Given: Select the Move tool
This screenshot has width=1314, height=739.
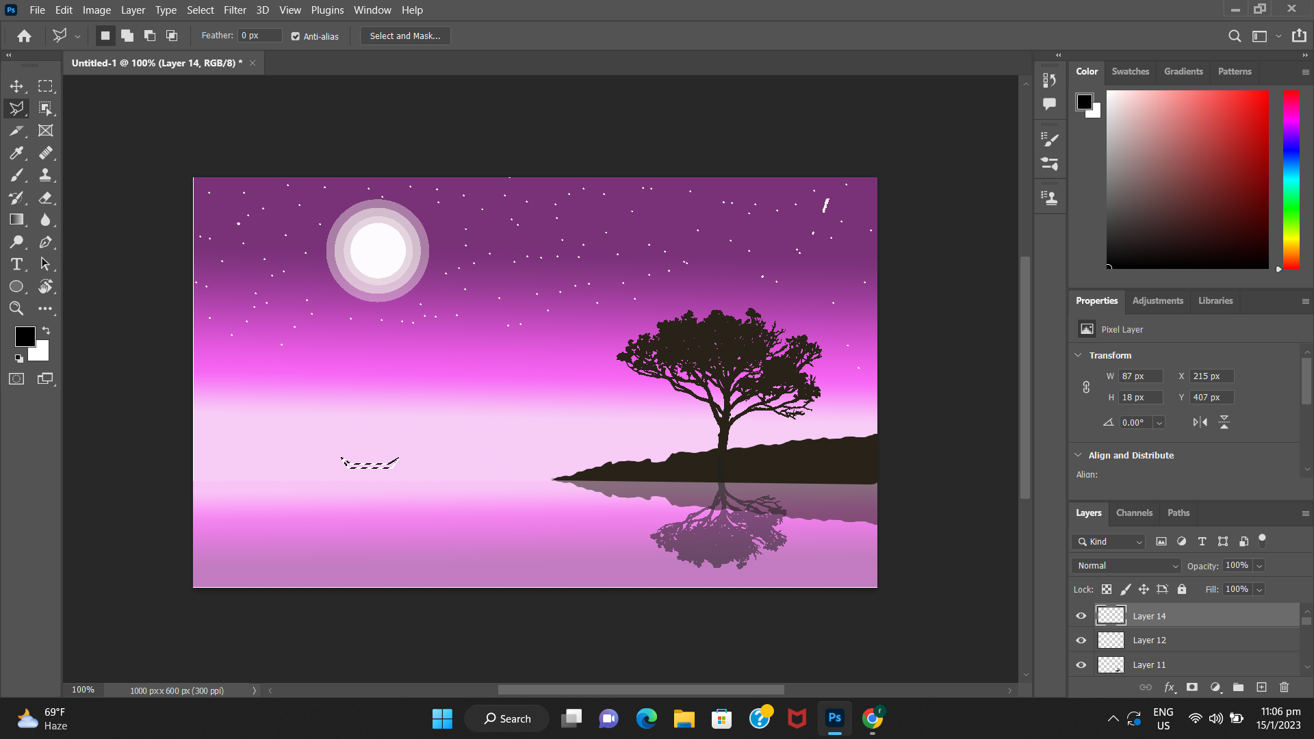Looking at the screenshot, I should coord(16,86).
